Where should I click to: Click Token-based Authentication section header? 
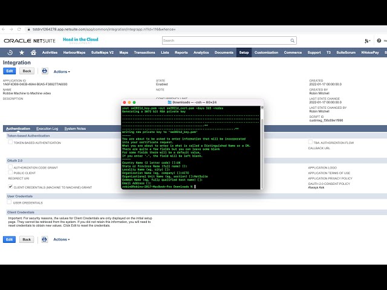point(28,135)
